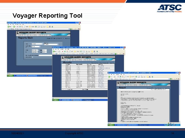185x138 pixels.
Task: Click To time field in Reports Main form
Action: (45, 52)
